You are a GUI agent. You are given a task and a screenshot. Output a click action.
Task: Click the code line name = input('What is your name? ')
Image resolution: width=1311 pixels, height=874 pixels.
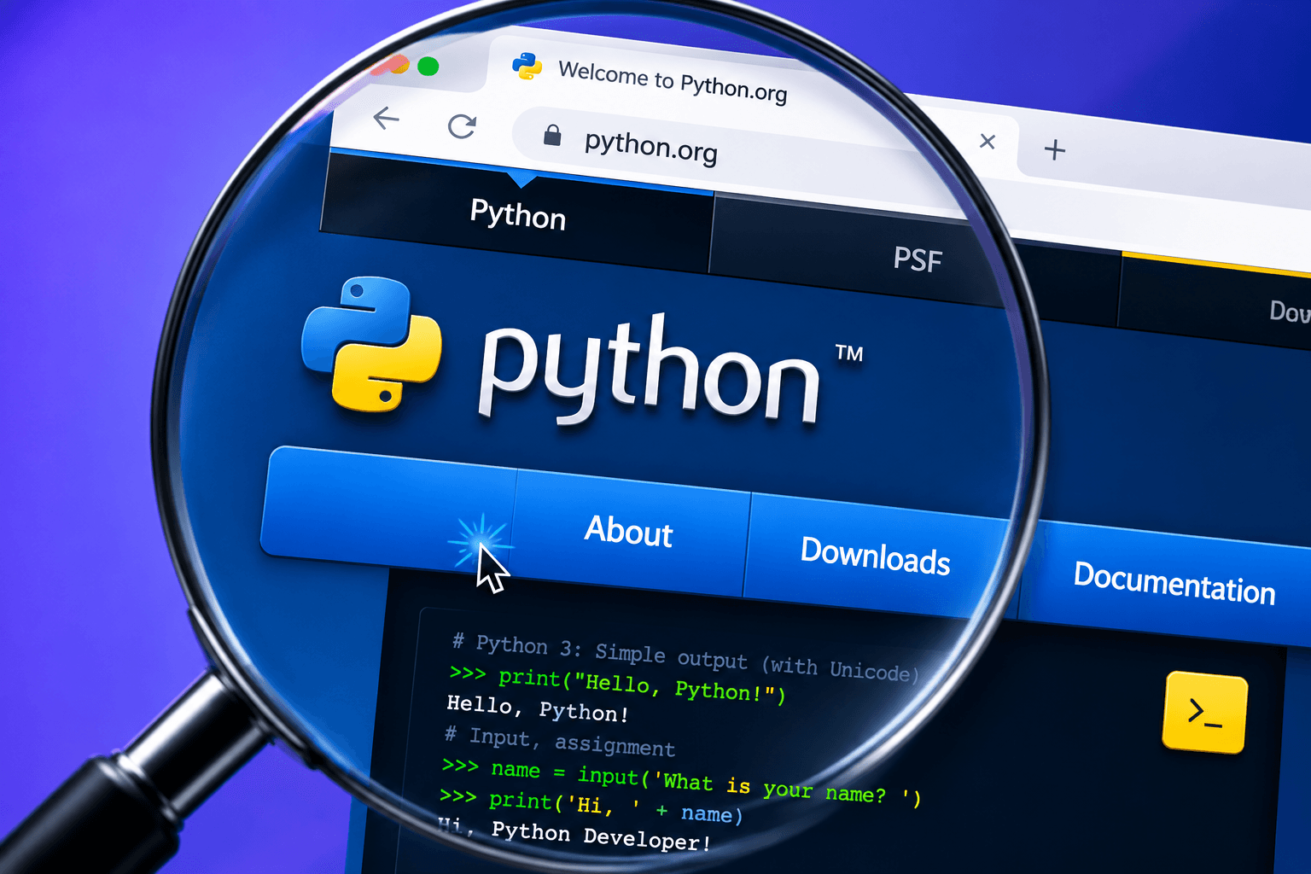pos(682,782)
